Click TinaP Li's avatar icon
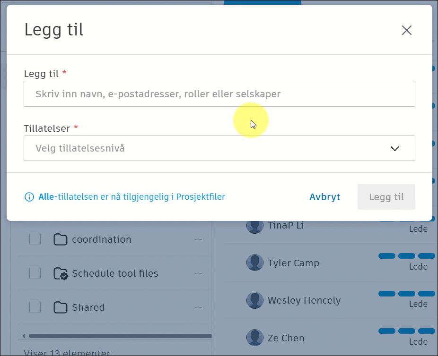Viewport: 438px width, 356px height. (255, 226)
